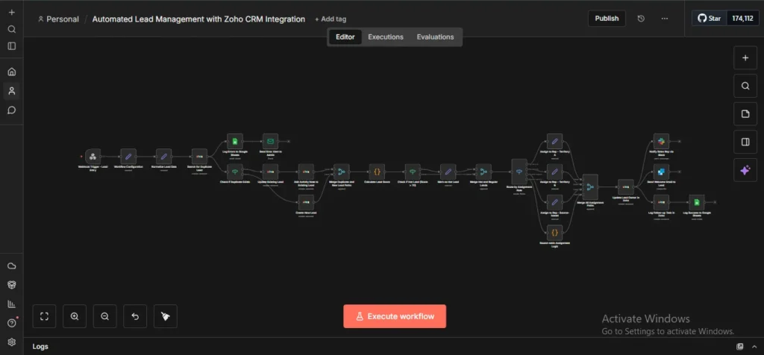Click the add node plus button on canvas
The width and height of the screenshot is (764, 355).
[745, 58]
